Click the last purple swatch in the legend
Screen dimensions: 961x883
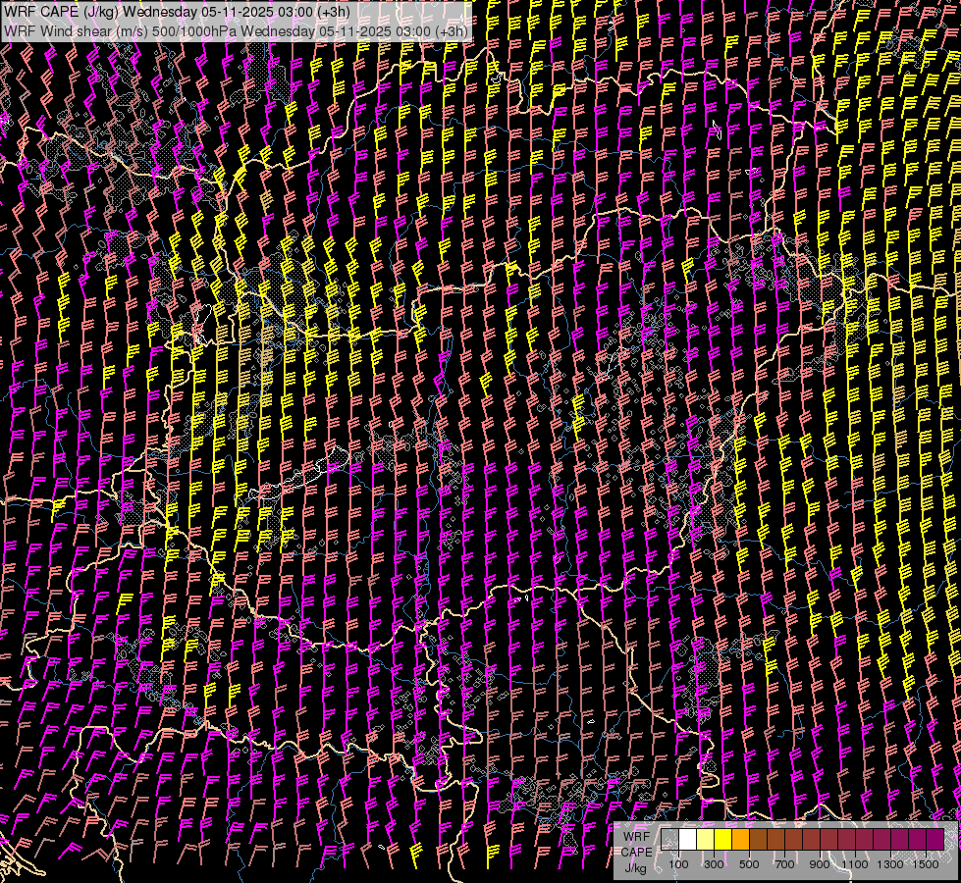point(934,840)
